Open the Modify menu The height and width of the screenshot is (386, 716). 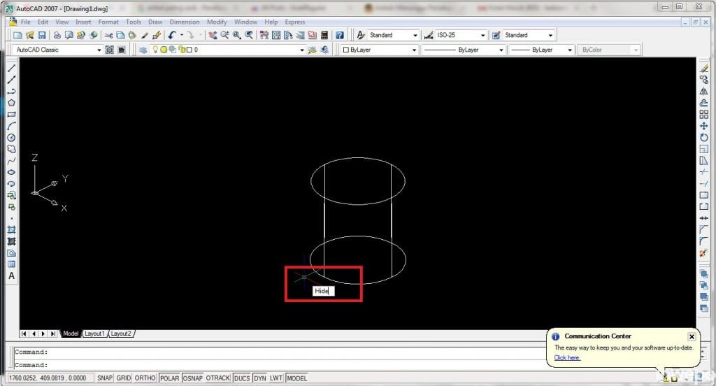[x=217, y=22]
